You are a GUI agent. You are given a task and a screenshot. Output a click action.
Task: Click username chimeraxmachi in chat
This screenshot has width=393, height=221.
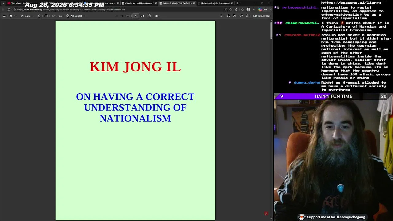pyautogui.click(x=302, y=23)
